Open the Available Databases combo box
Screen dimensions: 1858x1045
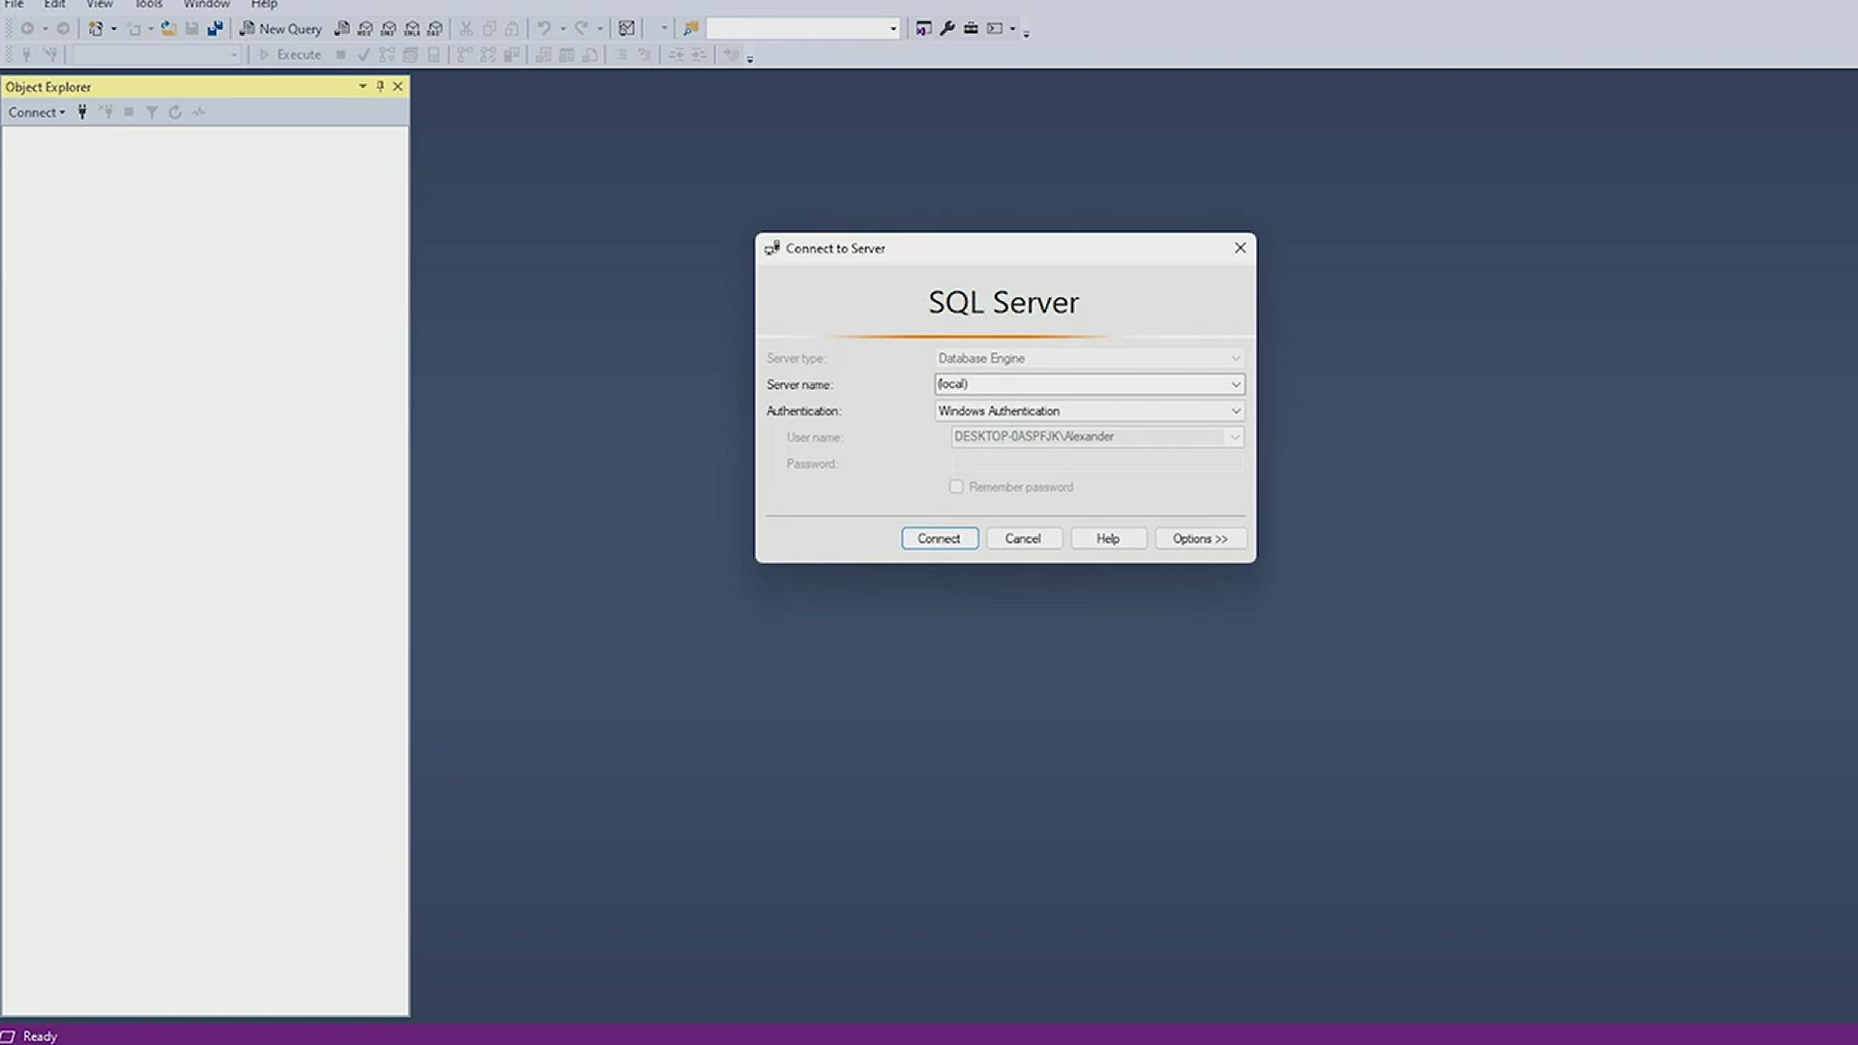coord(157,54)
